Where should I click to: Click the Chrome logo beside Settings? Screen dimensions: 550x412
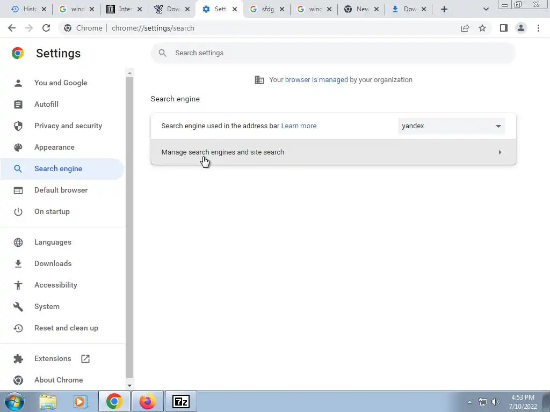tap(18, 53)
